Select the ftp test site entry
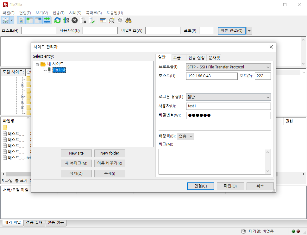 pos(59,70)
